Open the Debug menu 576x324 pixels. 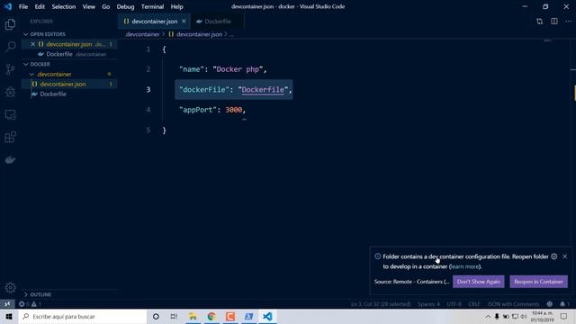[125, 6]
